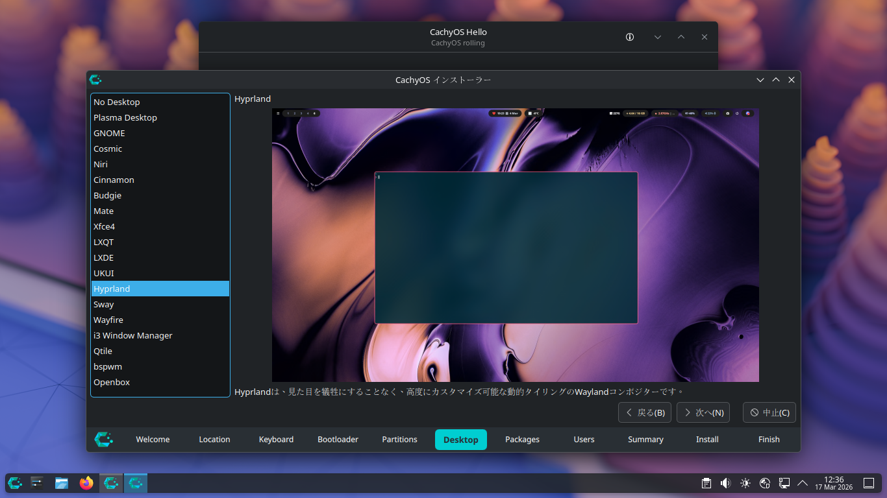Image resolution: width=887 pixels, height=498 pixels.
Task: Choose Sway from the desktop list
Action: (160, 304)
